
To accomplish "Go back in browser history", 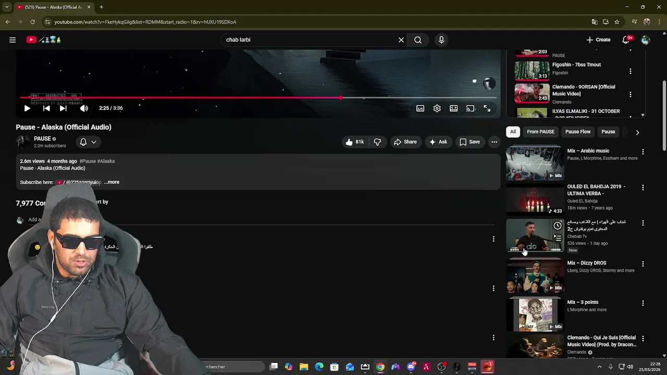I will point(7,22).
